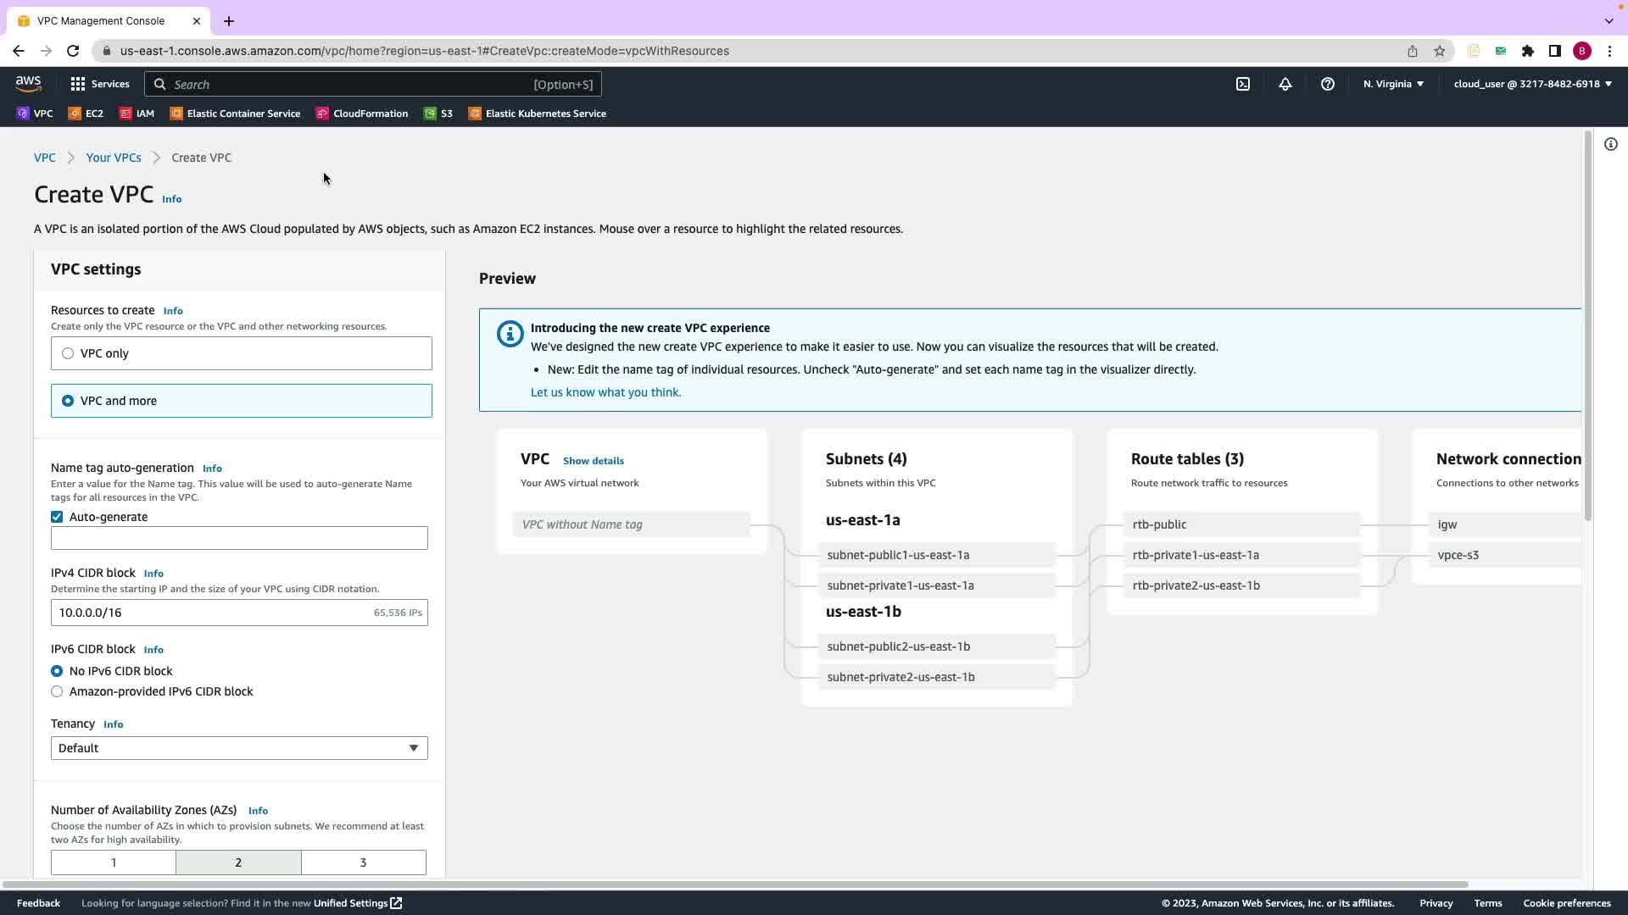Select Amazon-provided IPv6 CIDR block
The width and height of the screenshot is (1628, 915).
click(57, 691)
